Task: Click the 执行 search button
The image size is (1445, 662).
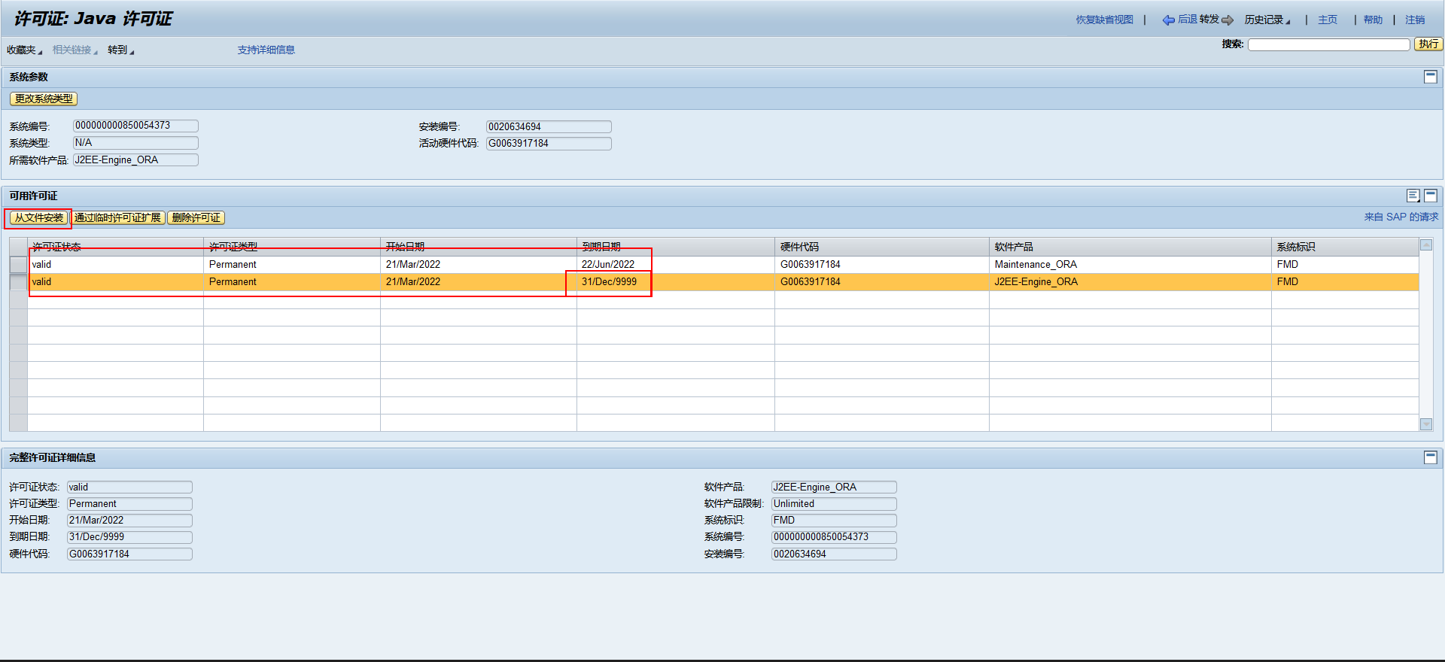Action: 1428,44
